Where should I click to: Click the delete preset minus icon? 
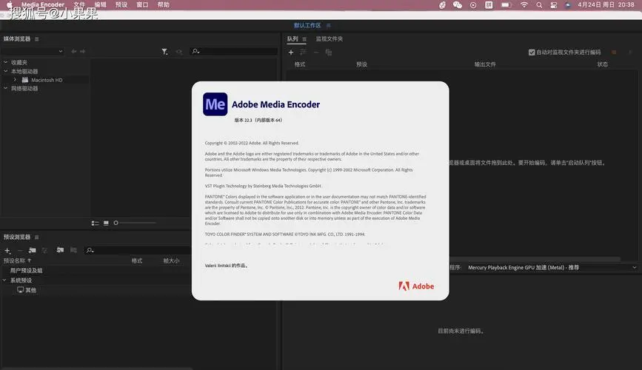(x=20, y=250)
